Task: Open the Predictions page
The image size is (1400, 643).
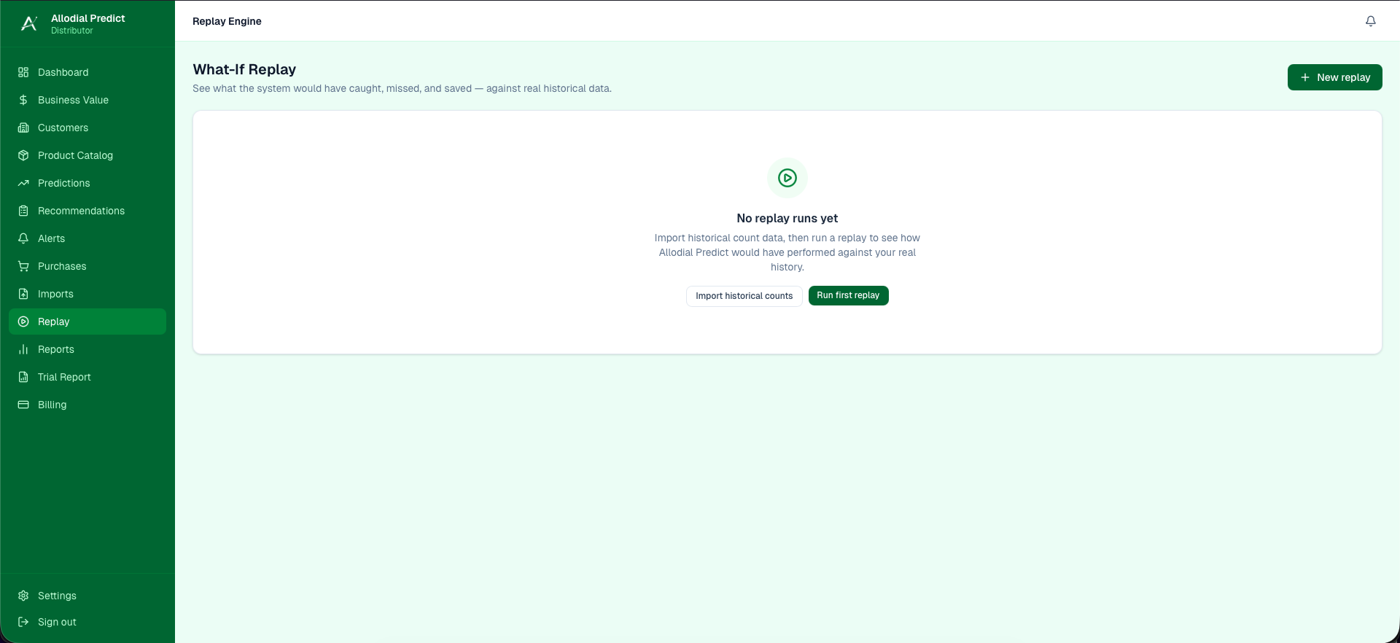Action: (x=87, y=183)
